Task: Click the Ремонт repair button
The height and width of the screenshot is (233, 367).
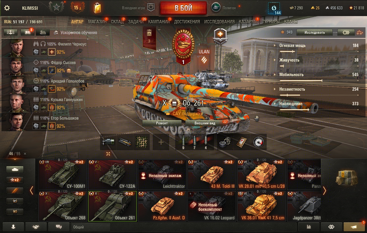Action: 162,123
